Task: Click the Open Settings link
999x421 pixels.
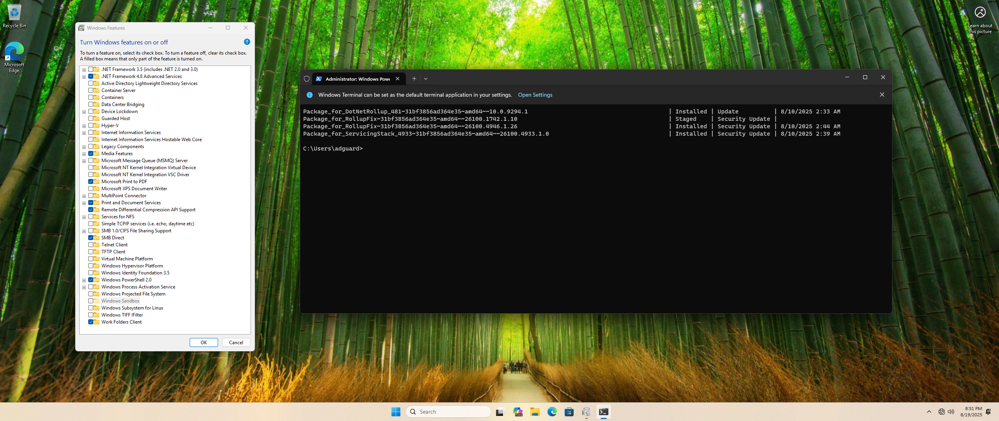Action: (535, 95)
